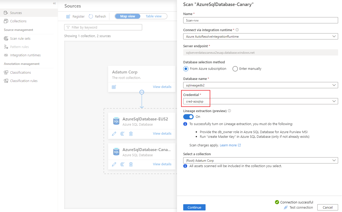Start a scan on AzureSqlDatabase-EUS2
Screen dimensions: 342x212
122,133
